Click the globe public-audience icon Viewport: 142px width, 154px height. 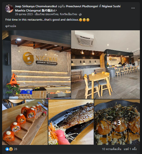tap(80, 15)
